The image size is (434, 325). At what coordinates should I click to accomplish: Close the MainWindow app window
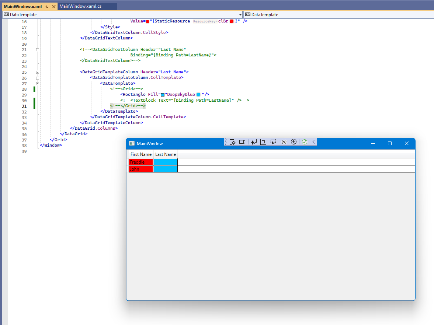[407, 143]
